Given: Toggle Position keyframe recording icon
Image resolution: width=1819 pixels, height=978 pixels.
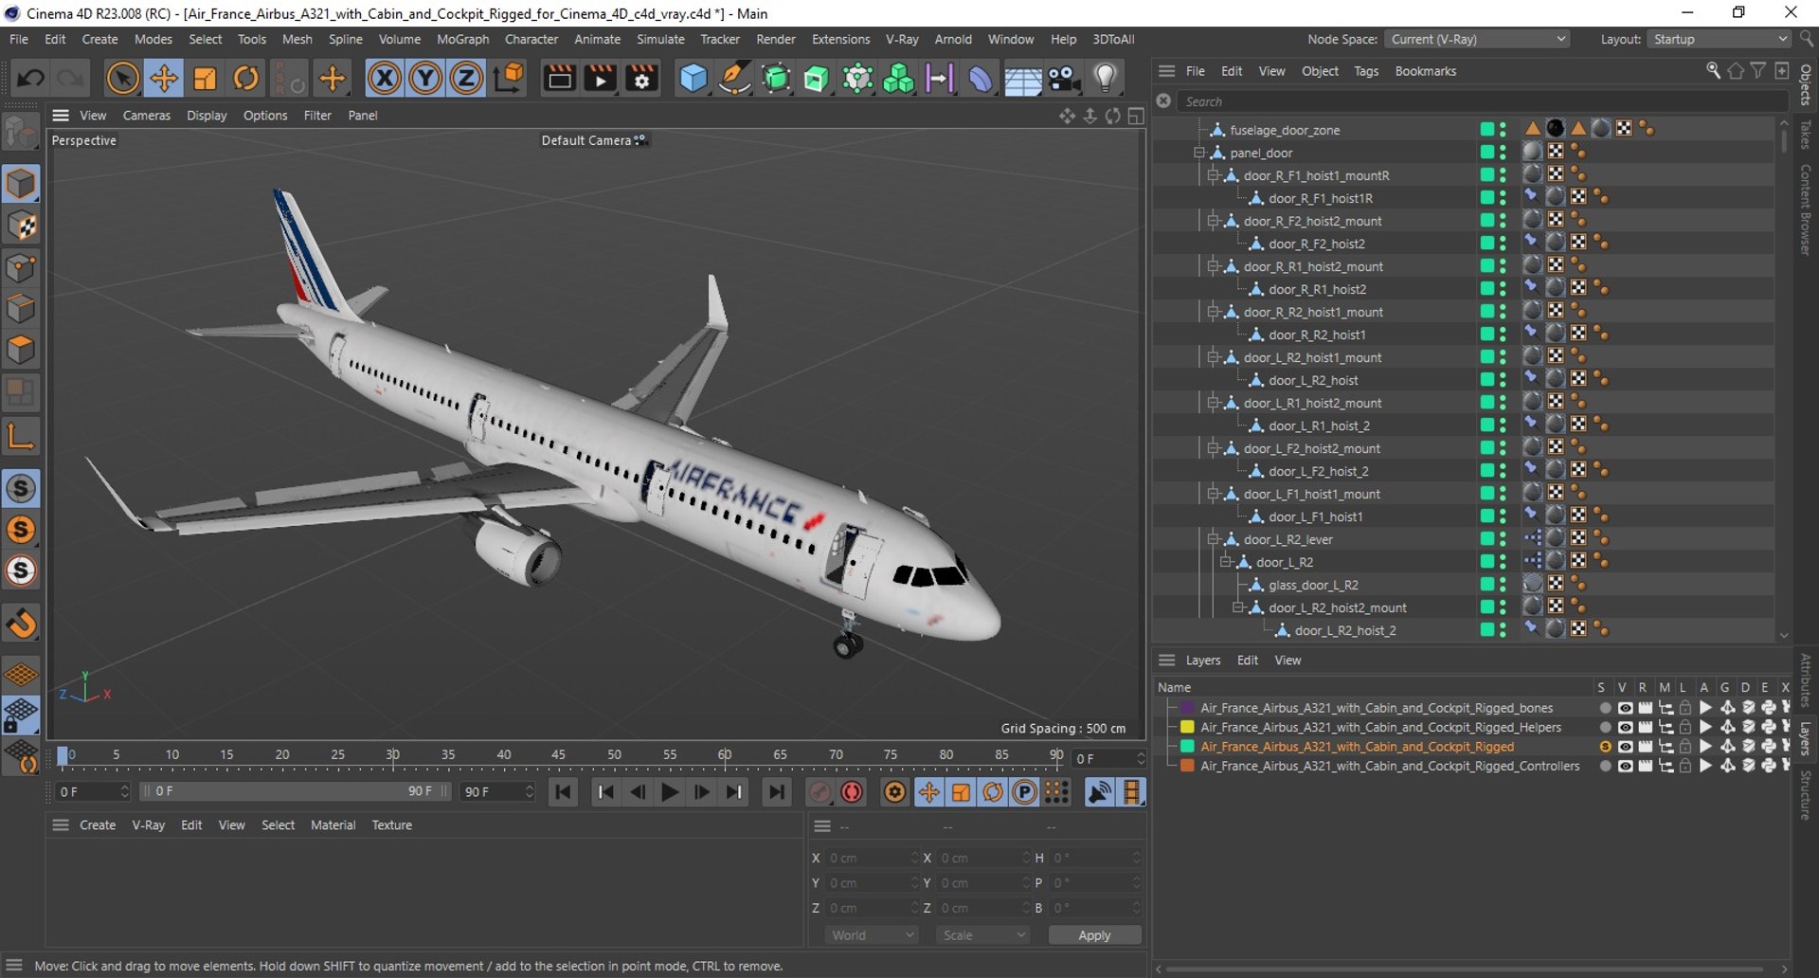Looking at the screenshot, I should pos(928,792).
